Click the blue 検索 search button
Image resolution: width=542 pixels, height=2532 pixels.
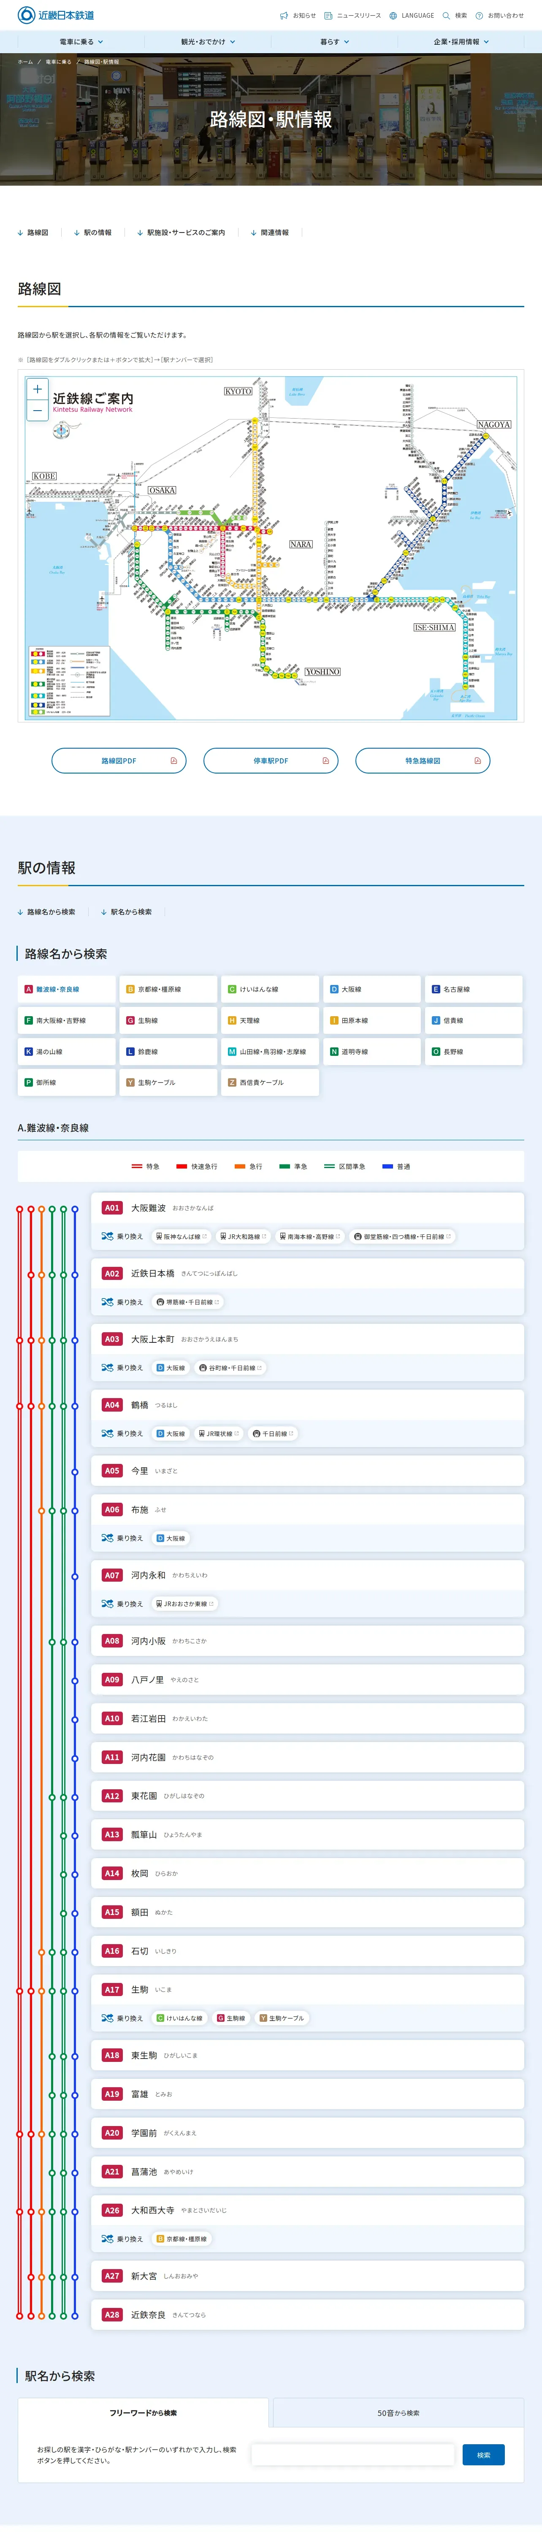click(x=484, y=2455)
